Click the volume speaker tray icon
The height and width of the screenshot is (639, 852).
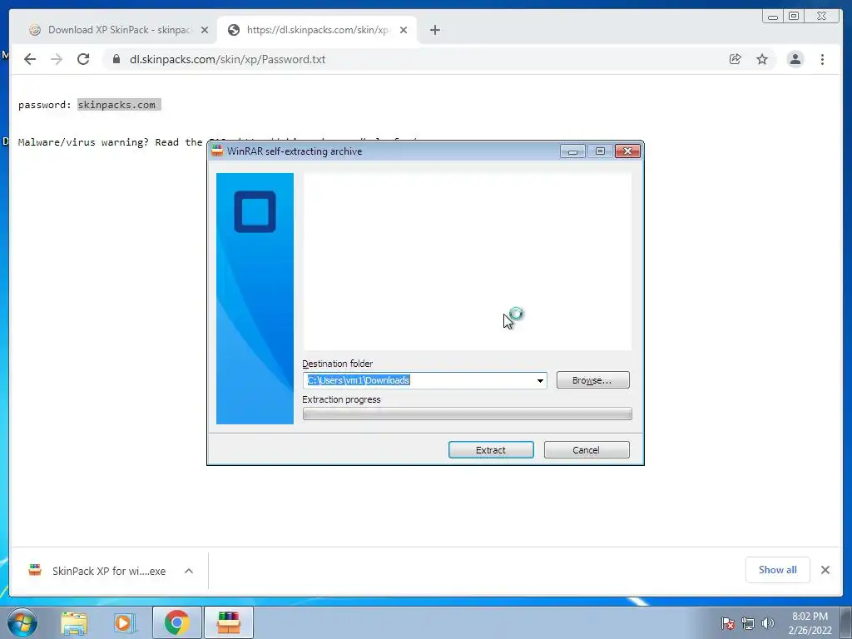coord(767,623)
